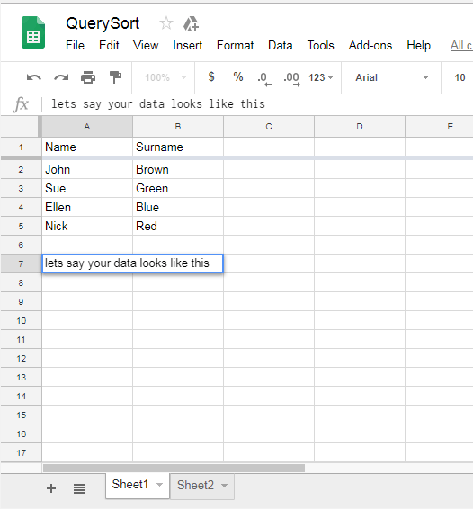Open the View menu
This screenshot has width=473, height=509.
click(x=146, y=46)
